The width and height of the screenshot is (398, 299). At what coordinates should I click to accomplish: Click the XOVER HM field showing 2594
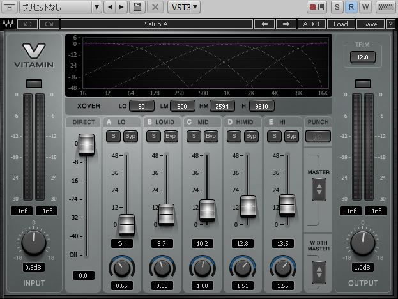point(222,106)
